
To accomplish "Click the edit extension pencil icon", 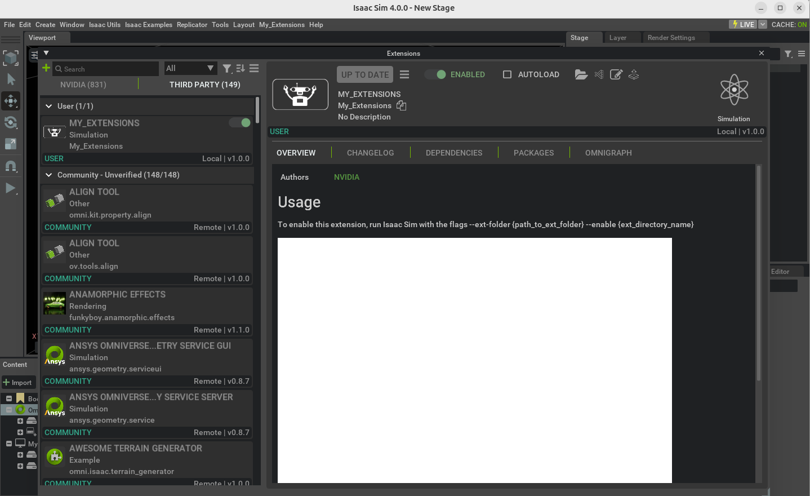I will point(616,74).
